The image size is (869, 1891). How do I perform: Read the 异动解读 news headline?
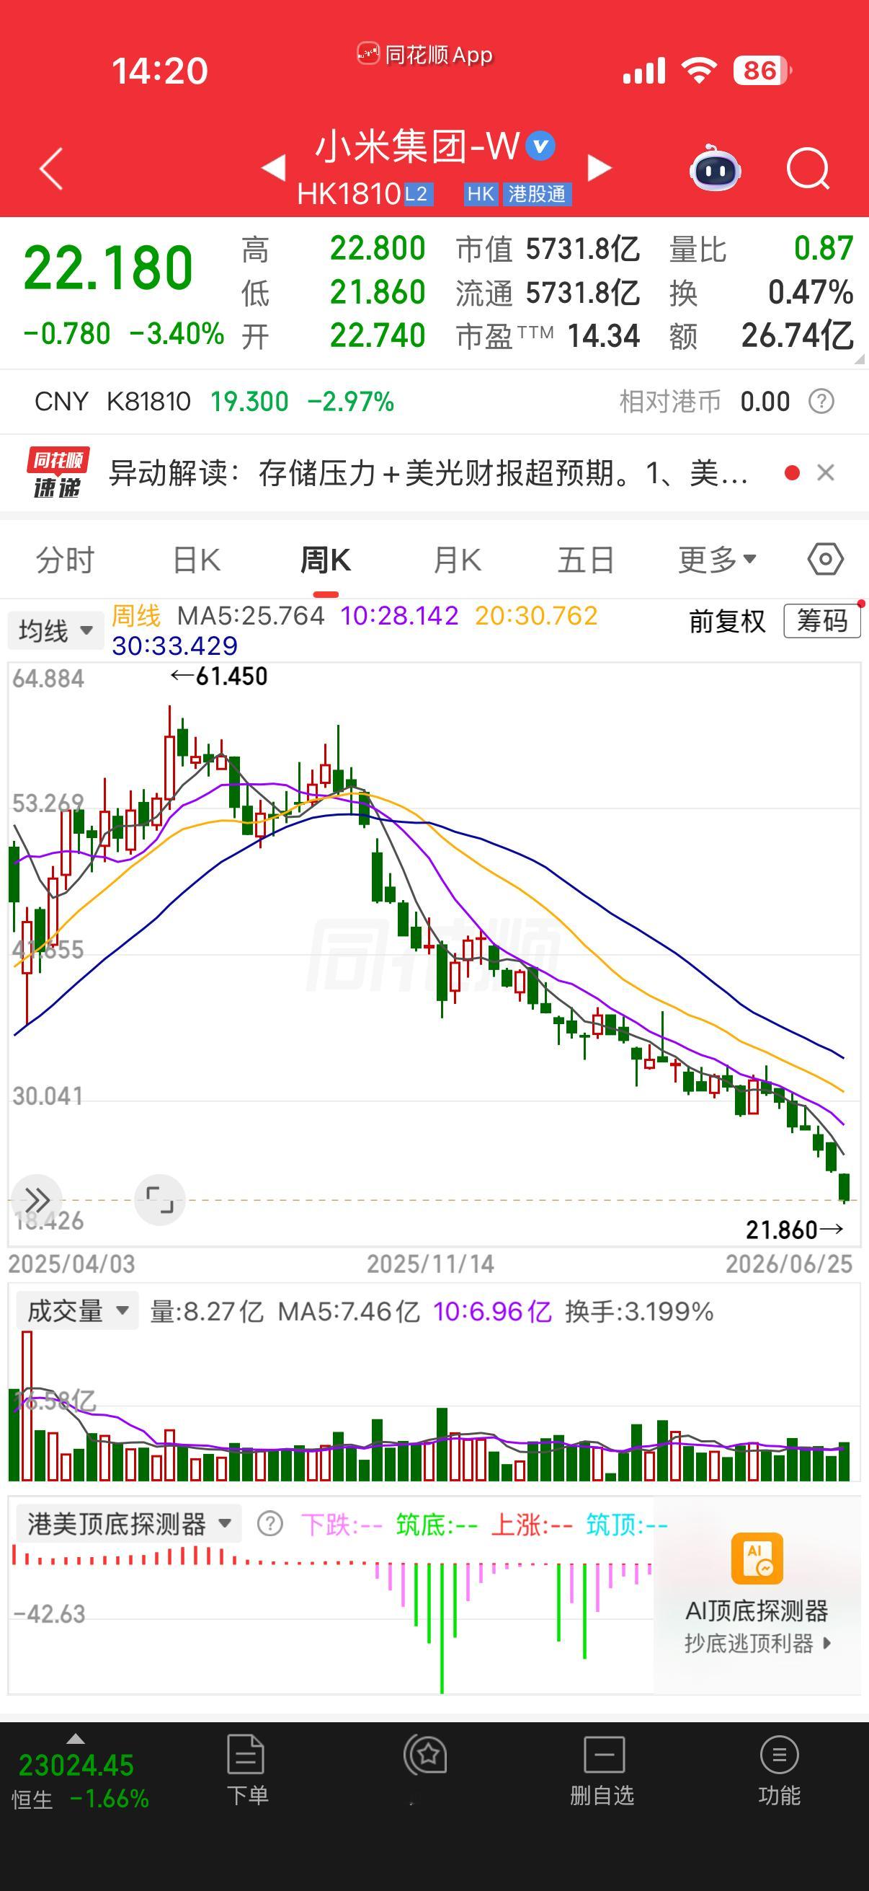428,473
